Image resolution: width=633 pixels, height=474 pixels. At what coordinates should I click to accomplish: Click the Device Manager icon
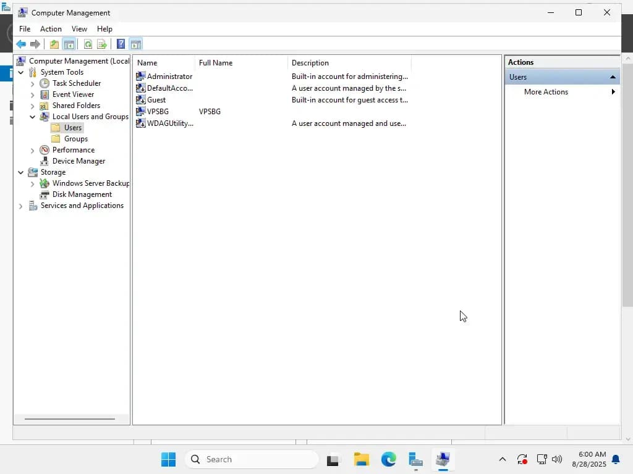pos(45,161)
